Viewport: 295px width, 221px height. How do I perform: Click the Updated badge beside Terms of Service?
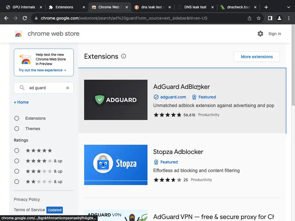(54, 210)
